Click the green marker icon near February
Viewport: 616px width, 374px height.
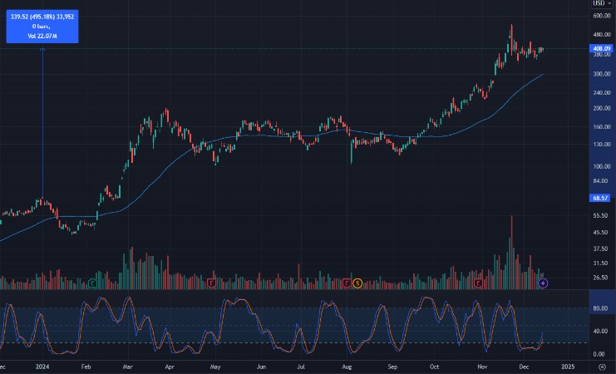coord(92,283)
